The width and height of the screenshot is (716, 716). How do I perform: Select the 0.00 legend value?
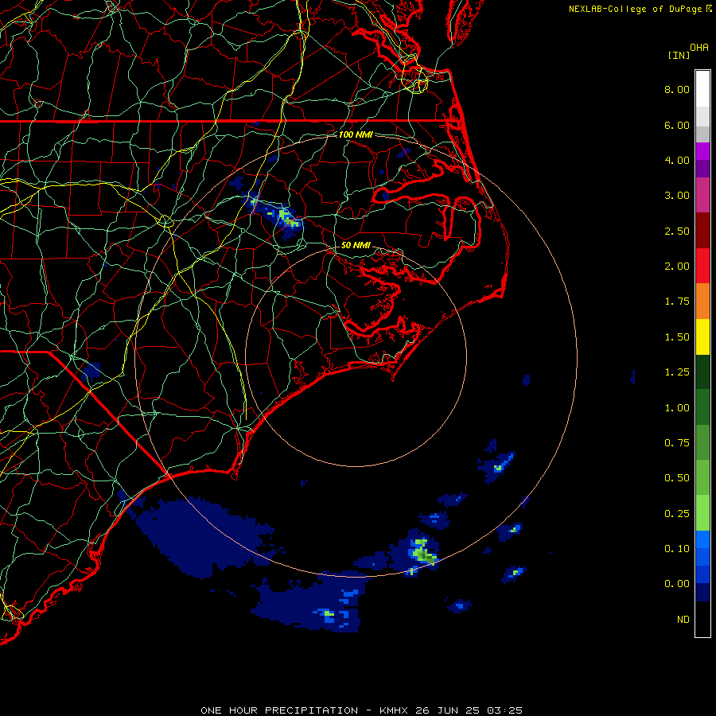click(x=677, y=584)
